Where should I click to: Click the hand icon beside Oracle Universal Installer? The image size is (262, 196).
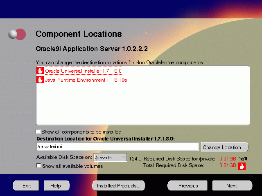click(40, 71)
